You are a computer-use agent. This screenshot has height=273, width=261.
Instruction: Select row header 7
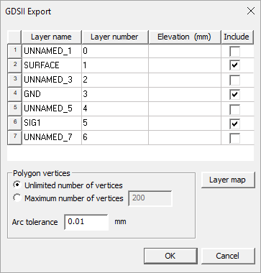point(14,137)
